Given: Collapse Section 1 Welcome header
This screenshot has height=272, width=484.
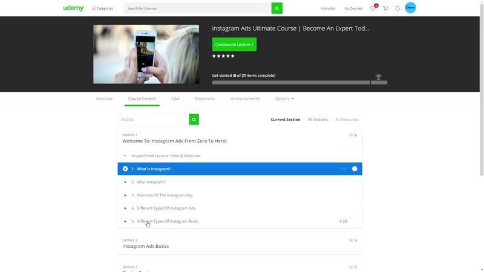Looking at the screenshot, I should [x=240, y=138].
